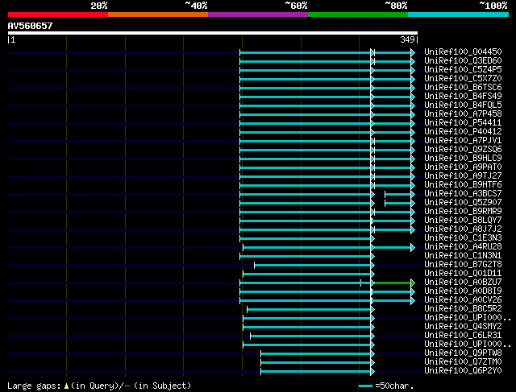Image resolution: width=516 pixels, height=392 pixels.
Task: Click the yellow large-gap legend icon
Action: (66, 386)
